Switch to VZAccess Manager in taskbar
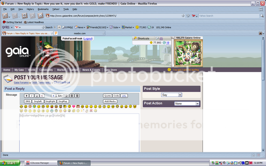Screen dimensions: 266x166 click(x=41, y=163)
